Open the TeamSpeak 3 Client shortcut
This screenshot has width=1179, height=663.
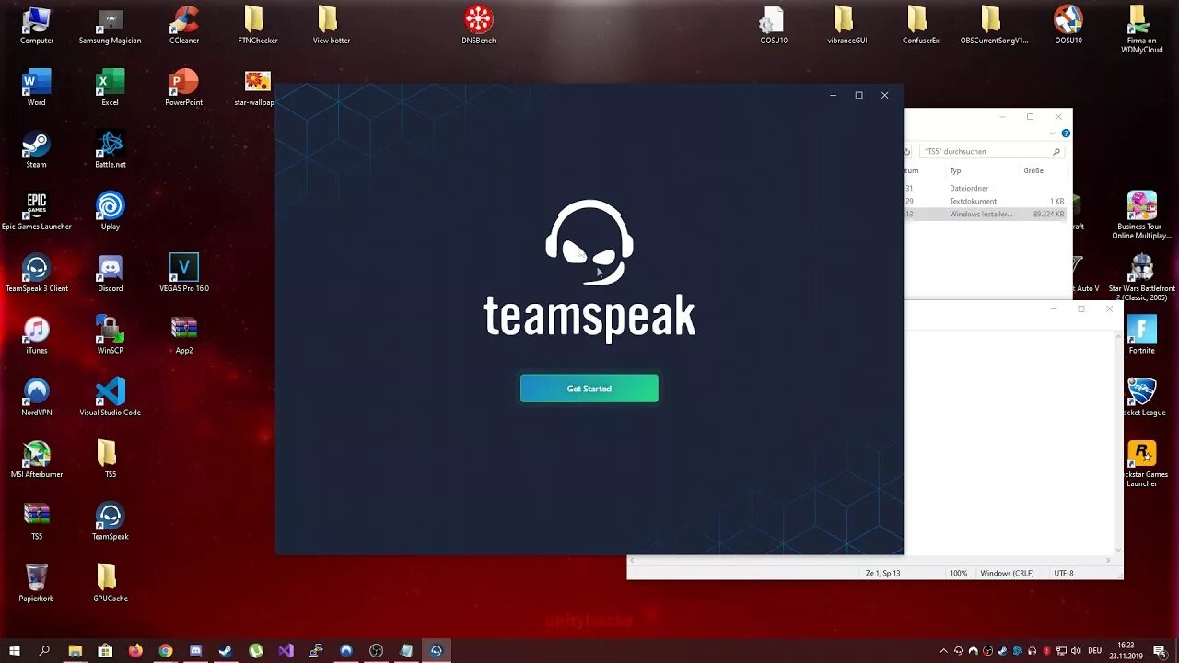[x=36, y=273]
